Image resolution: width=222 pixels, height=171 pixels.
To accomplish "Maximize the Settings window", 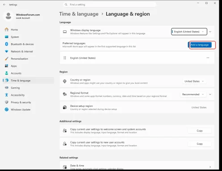I will [206, 3].
